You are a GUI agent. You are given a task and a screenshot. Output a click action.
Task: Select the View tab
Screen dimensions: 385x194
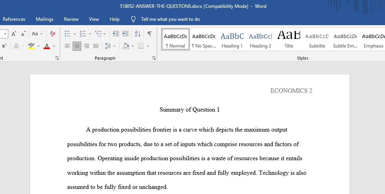click(94, 19)
